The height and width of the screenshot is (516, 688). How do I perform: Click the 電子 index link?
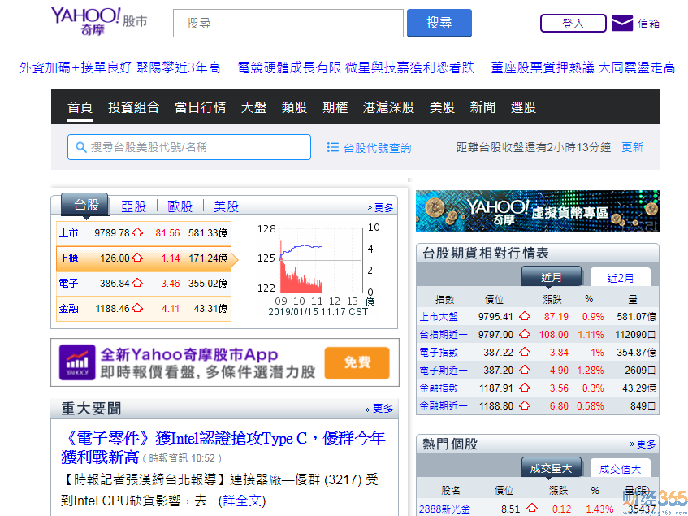tap(68, 284)
